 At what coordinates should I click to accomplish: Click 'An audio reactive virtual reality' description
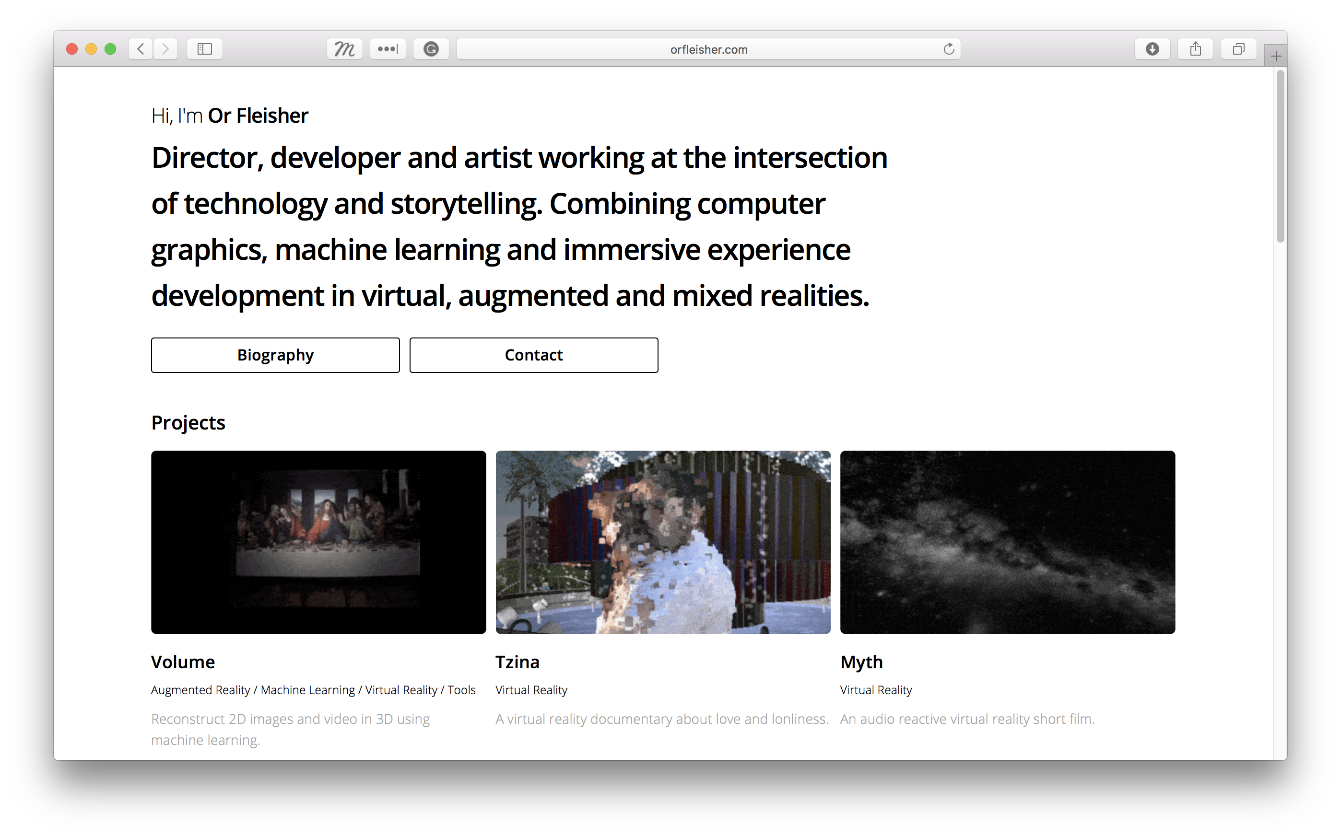[x=967, y=719]
